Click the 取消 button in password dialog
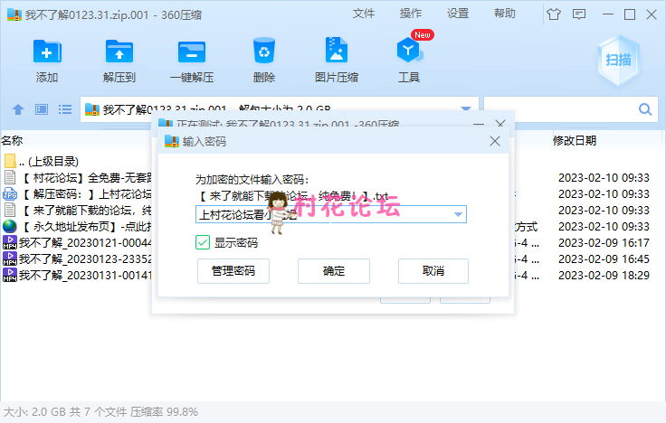Viewport: 666px width, 423px height. 433,270
